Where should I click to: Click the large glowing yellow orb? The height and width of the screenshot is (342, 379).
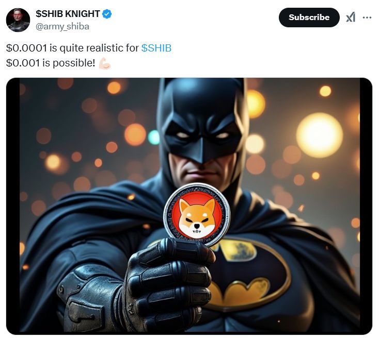319,135
